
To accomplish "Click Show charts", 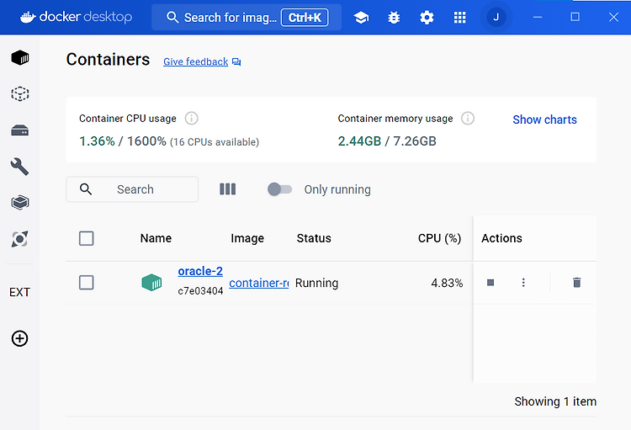I will click(x=544, y=119).
